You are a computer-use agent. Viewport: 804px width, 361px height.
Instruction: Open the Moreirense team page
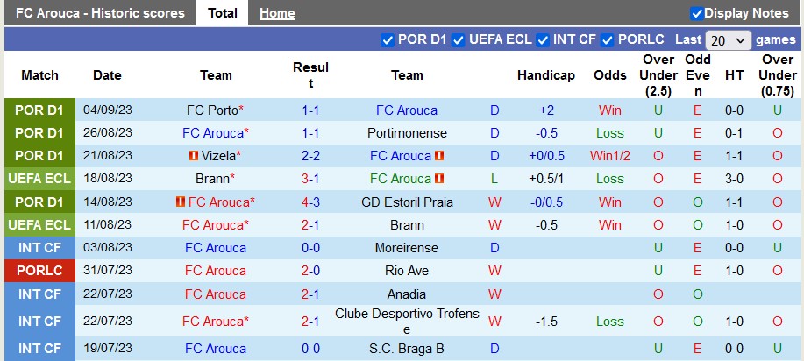coord(407,248)
